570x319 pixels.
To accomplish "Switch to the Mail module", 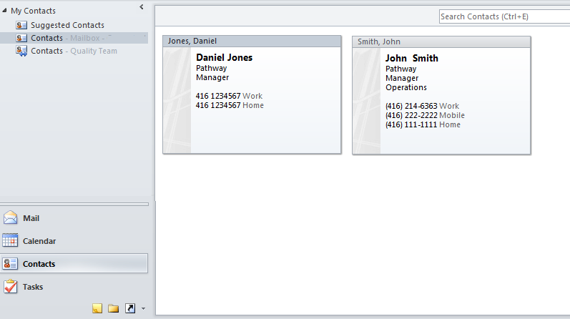I will [74, 218].
